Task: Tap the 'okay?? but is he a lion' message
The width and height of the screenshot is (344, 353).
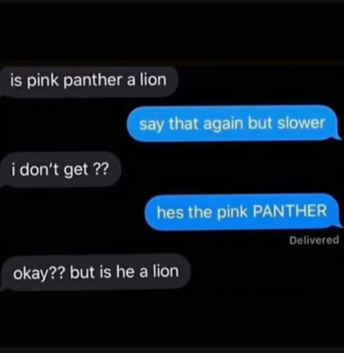Action: coord(95,272)
